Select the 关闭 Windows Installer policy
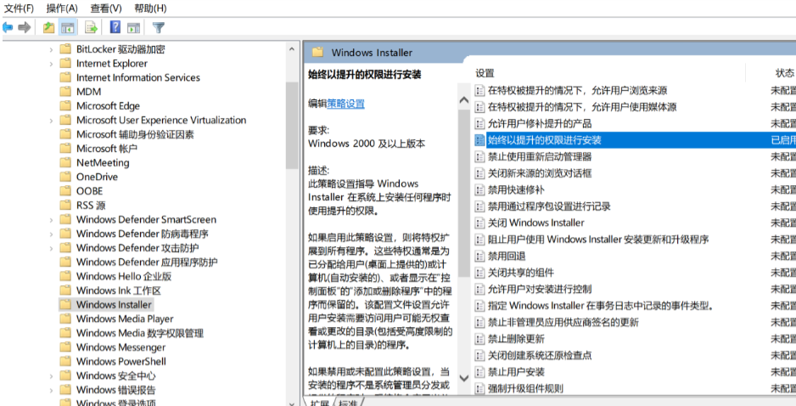The height and width of the screenshot is (406, 796). pyautogui.click(x=535, y=223)
